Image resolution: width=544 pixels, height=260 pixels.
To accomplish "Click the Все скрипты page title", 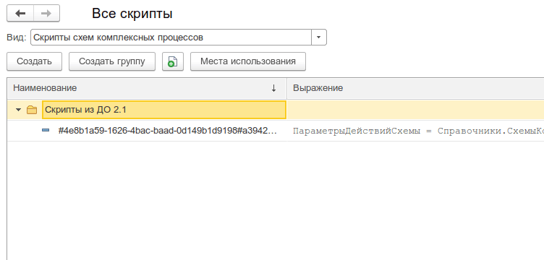I will pos(132,14).
